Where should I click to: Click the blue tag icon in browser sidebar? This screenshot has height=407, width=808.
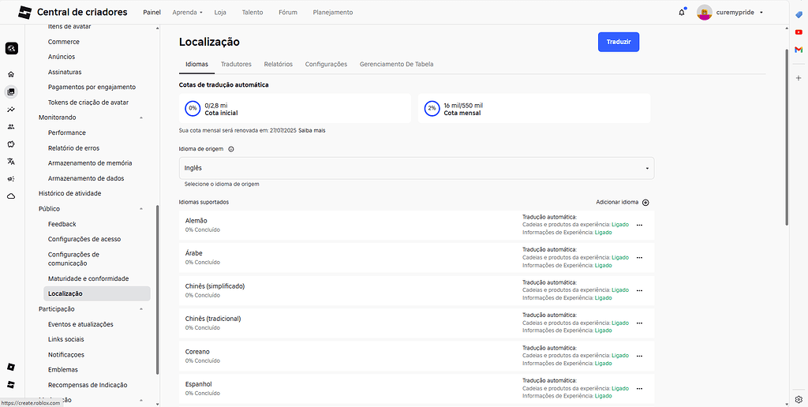tap(799, 14)
